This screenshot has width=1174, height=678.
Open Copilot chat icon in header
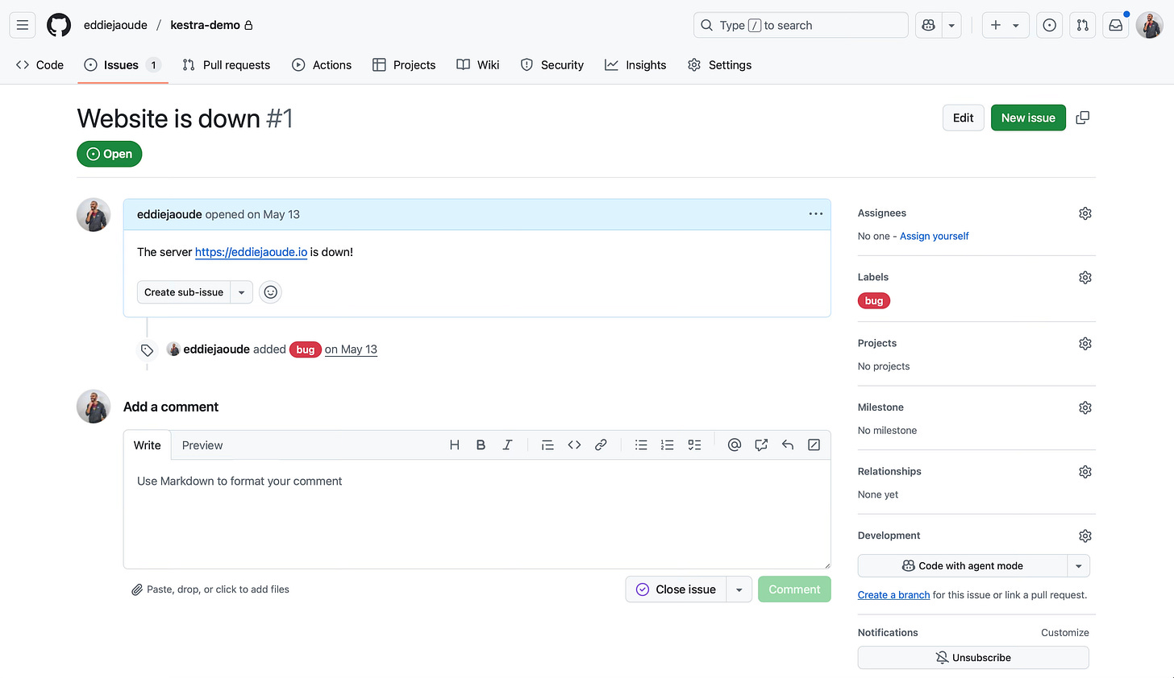929,25
